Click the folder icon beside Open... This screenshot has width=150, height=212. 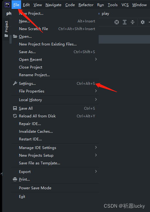pyautogui.click(x=15, y=36)
